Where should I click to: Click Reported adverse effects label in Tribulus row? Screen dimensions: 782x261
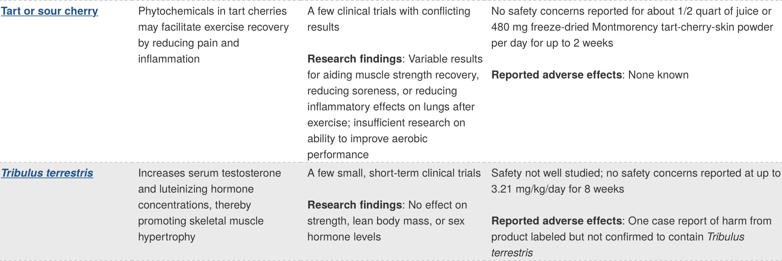tap(556, 221)
